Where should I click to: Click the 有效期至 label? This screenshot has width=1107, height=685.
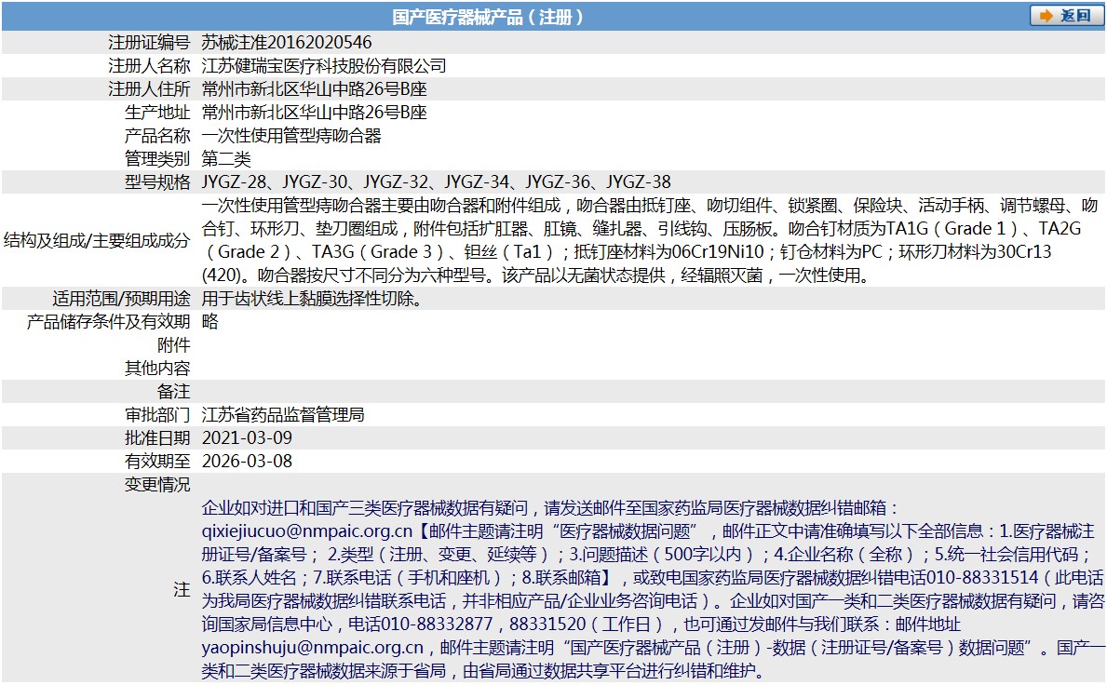[x=157, y=462]
